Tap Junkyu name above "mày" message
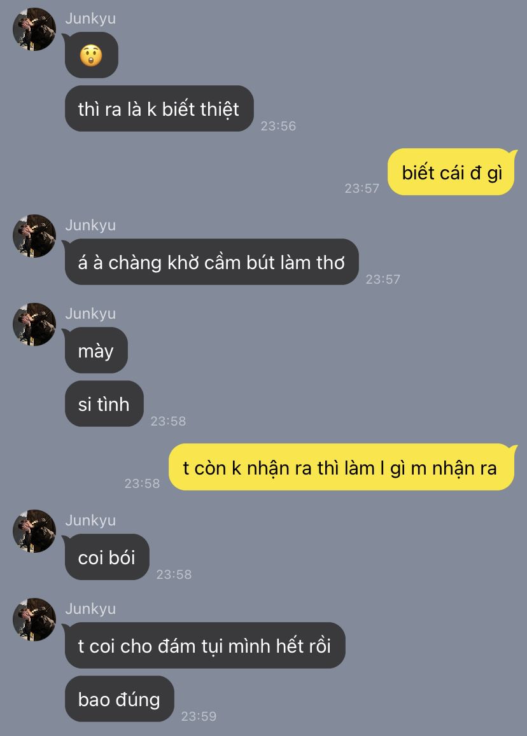 (x=90, y=313)
